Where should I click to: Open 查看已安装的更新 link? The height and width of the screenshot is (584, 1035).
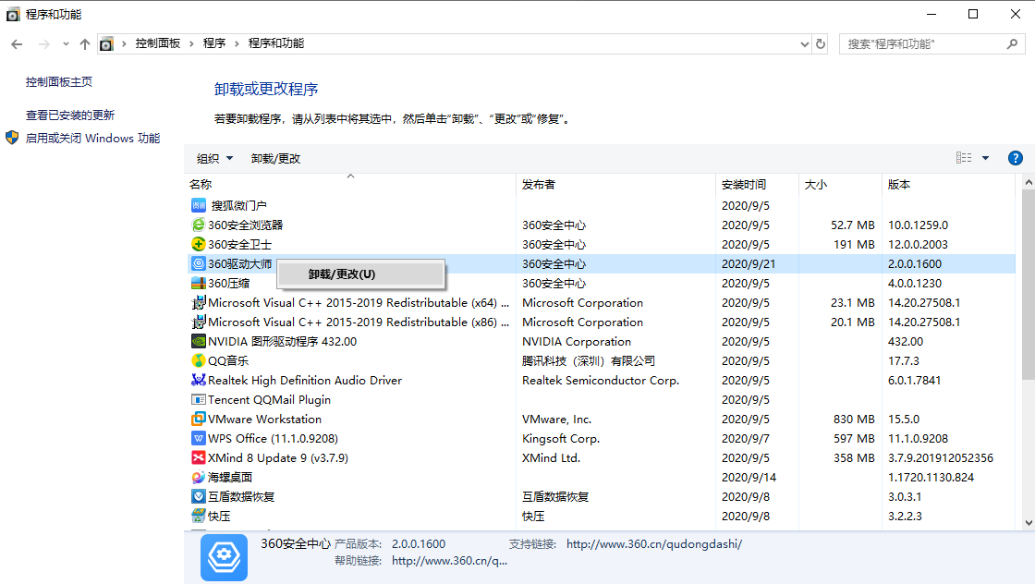click(x=70, y=115)
